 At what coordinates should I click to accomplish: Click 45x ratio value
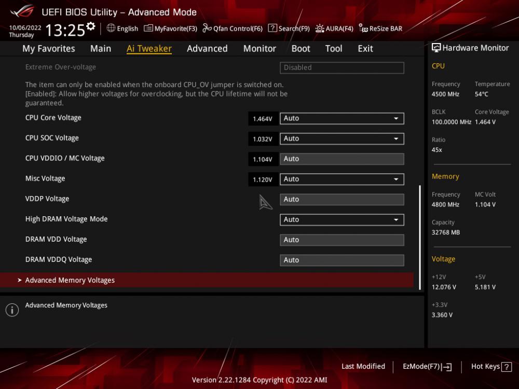tap(436, 150)
